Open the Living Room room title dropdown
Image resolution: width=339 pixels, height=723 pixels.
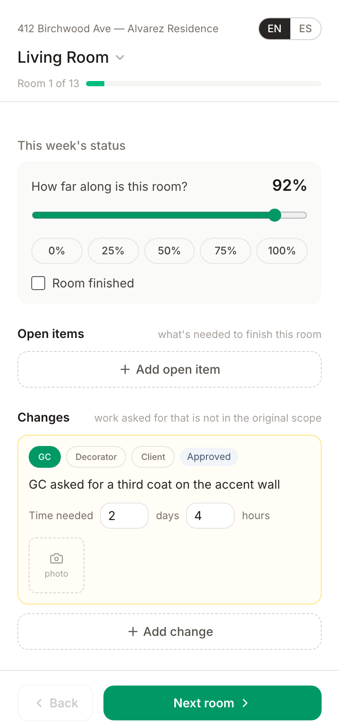tap(71, 57)
